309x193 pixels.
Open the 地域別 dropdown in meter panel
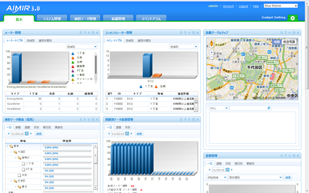click(81, 47)
